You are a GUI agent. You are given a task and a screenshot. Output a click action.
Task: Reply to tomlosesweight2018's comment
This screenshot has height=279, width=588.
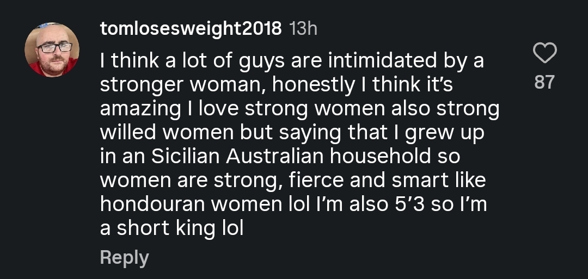[124, 257]
